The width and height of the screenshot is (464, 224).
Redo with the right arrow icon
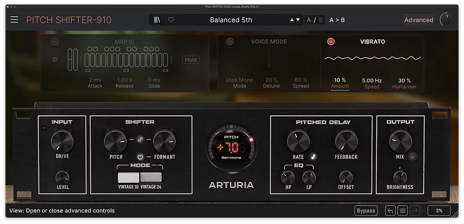click(x=415, y=211)
